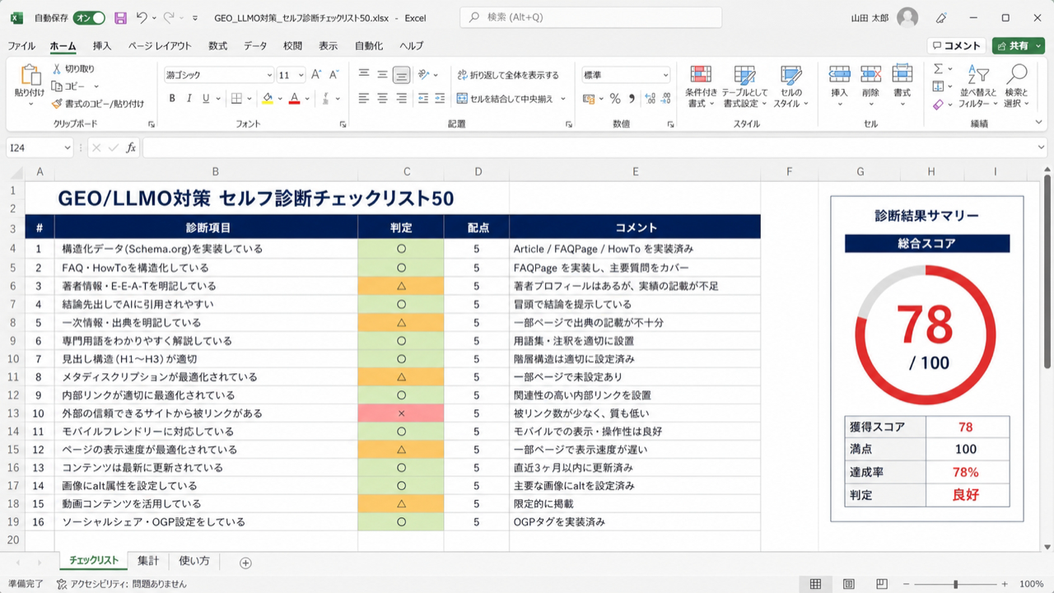Click the Delete cells icon
Image resolution: width=1054 pixels, height=593 pixels.
coord(870,75)
